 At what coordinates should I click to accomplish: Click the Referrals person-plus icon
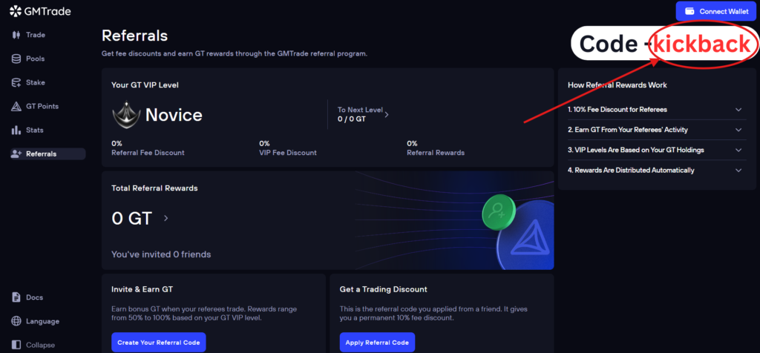16,154
